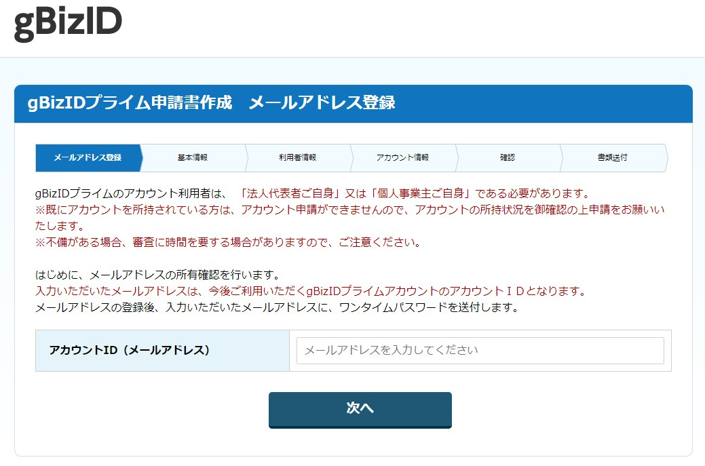Click the 次へ button

pyautogui.click(x=360, y=410)
